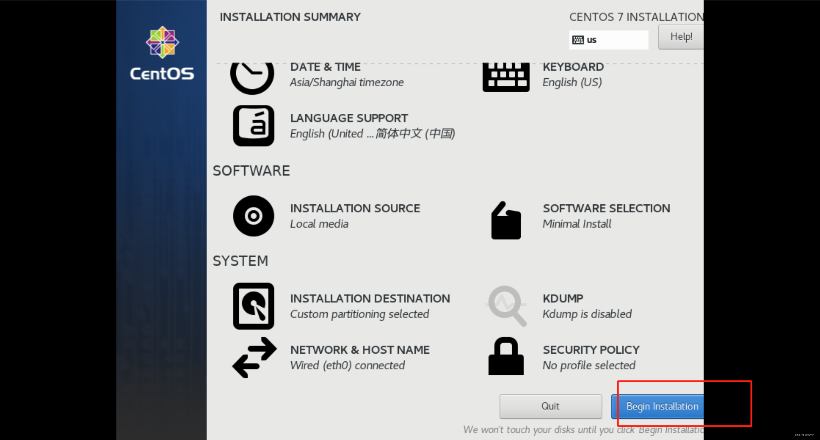Click the Begin Installation button
Viewport: 820px width, 440px height.
(x=657, y=406)
